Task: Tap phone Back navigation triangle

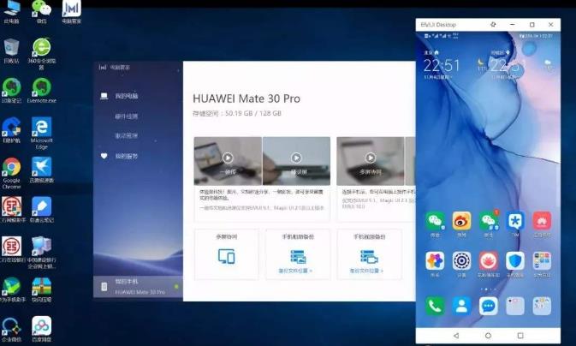Action: [456, 336]
